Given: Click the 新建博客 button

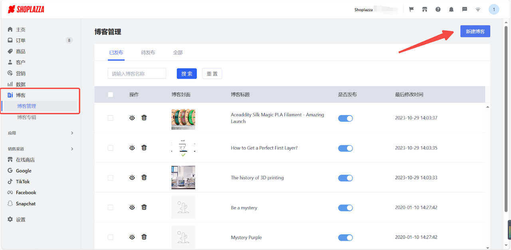Looking at the screenshot, I should [x=475, y=31].
